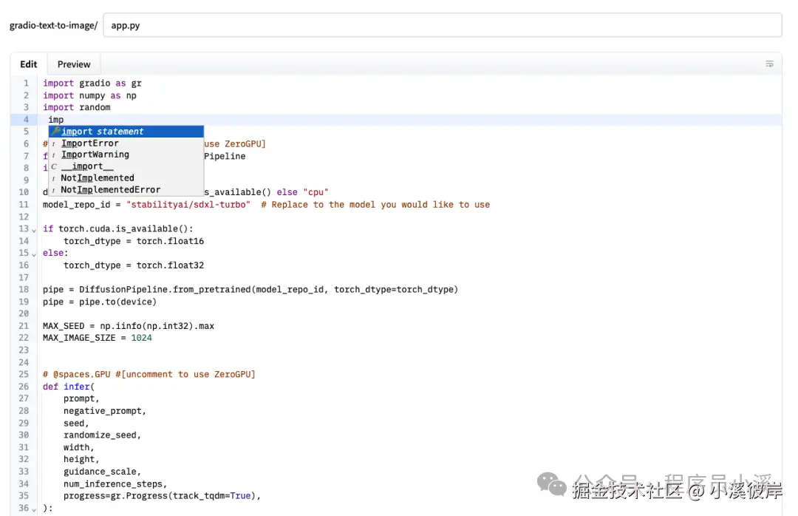Choose __import__ from autocomplete list
This screenshot has height=516, width=798.
126,166
